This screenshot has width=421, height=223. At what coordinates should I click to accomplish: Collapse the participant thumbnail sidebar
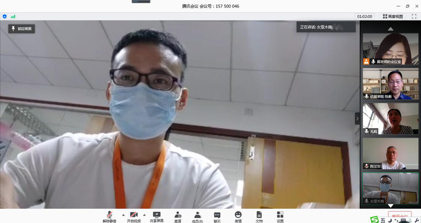point(357,119)
